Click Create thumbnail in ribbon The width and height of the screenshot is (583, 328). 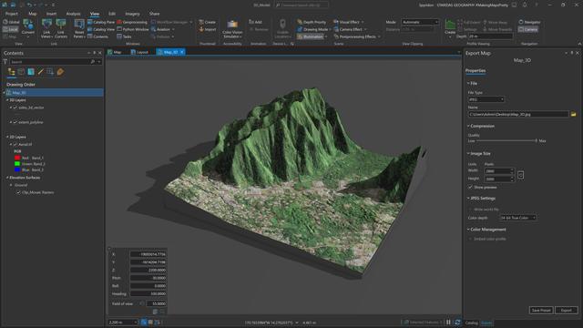[x=208, y=22]
